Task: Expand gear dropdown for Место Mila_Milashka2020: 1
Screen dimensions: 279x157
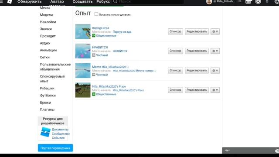Action: tap(215, 71)
